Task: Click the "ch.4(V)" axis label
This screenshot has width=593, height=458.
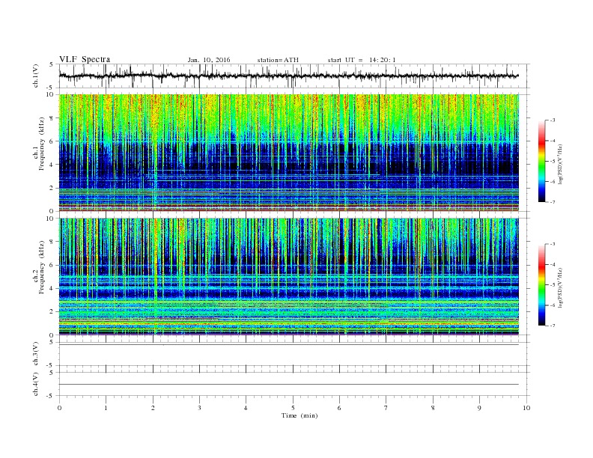Action: [x=36, y=384]
